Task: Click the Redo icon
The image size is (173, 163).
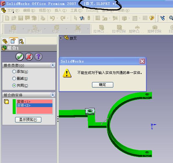Action: 63,18
